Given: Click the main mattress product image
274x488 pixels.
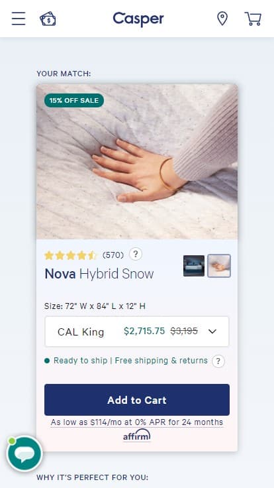Looking at the screenshot, I should coord(137,162).
